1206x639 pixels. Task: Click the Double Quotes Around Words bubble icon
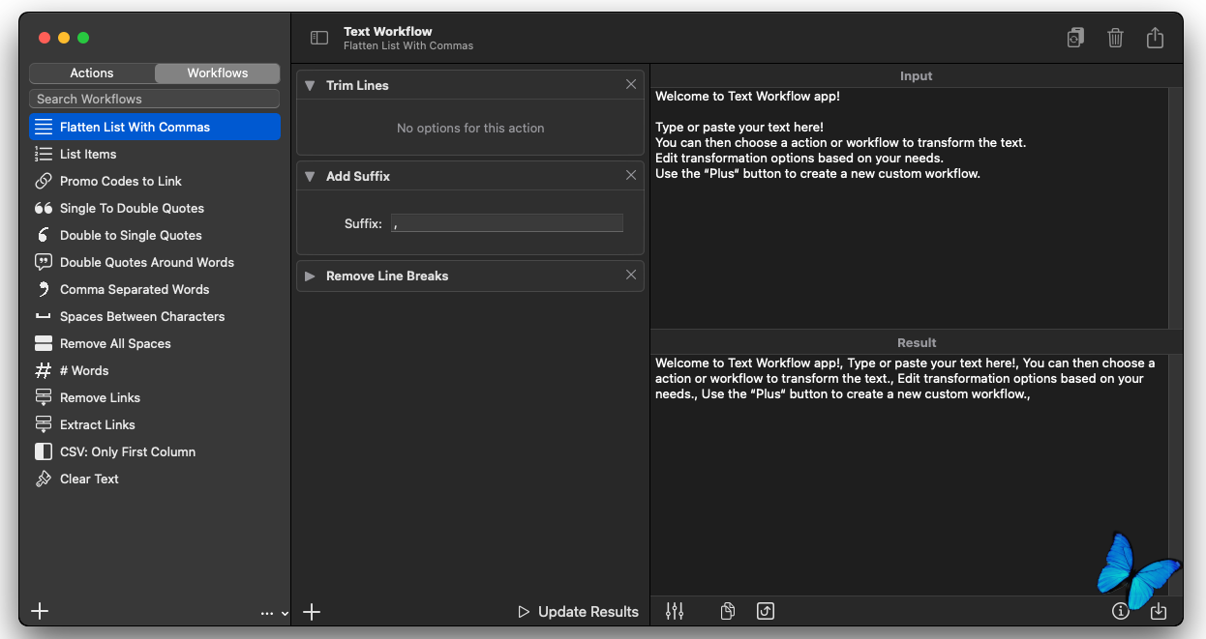click(x=44, y=262)
